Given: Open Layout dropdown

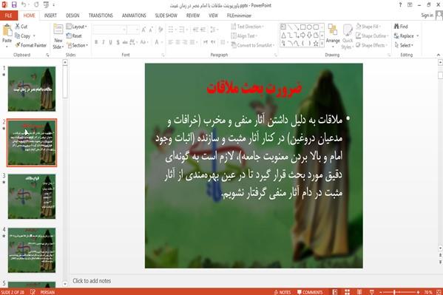Looking at the screenshot, I should pyautogui.click(x=77, y=27).
